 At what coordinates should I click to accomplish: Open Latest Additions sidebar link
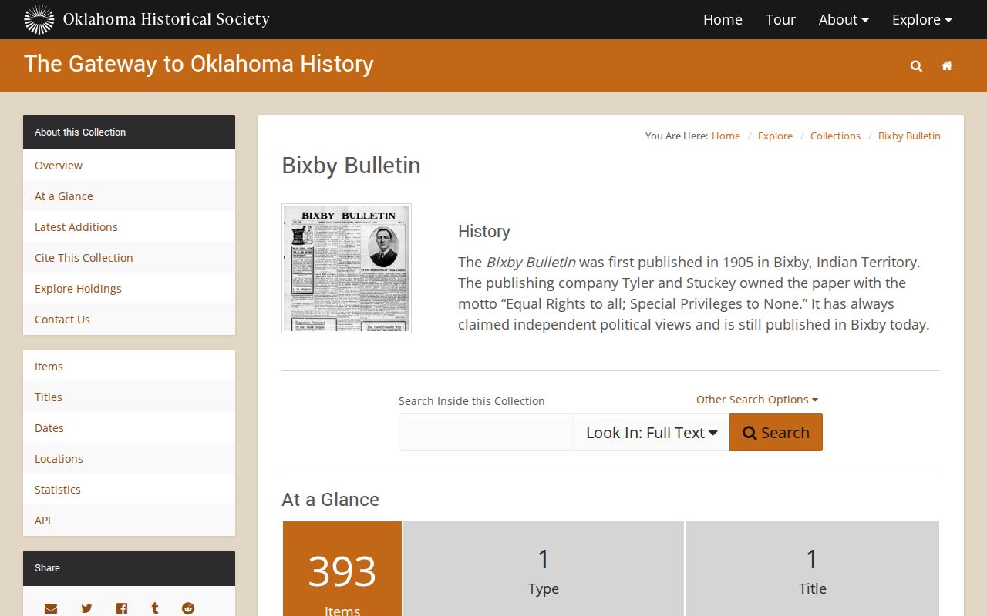coord(129,227)
